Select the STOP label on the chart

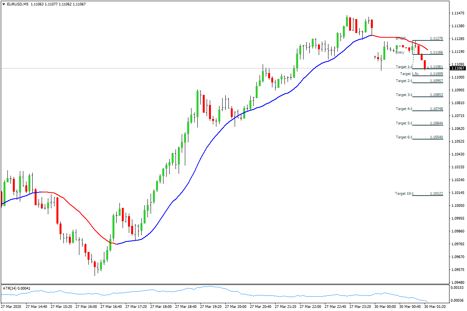pos(400,38)
